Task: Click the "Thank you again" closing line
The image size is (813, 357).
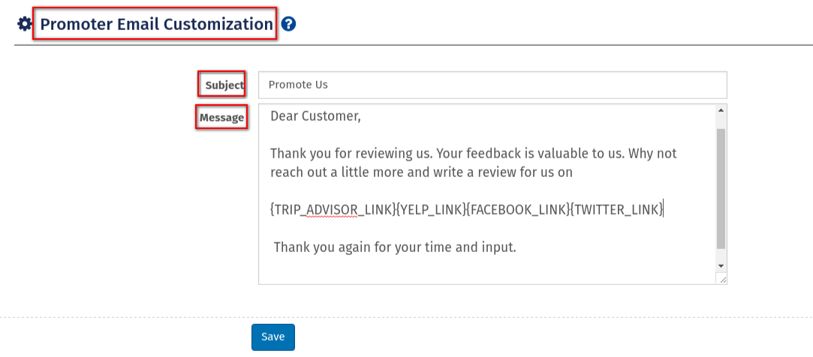Action: pos(395,247)
